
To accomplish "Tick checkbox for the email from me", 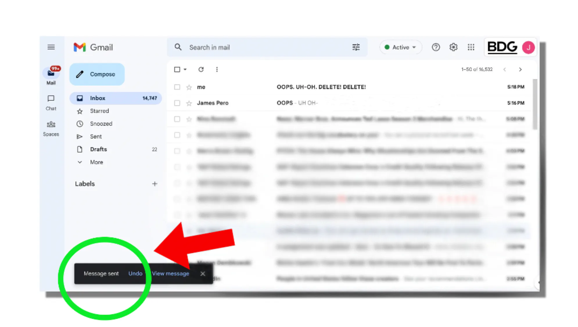I will coord(177,87).
